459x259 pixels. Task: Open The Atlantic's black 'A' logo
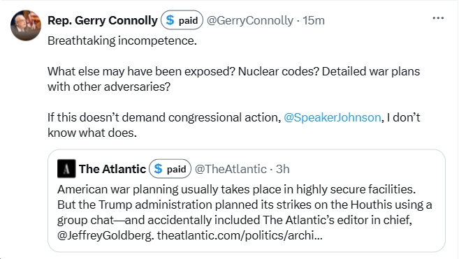tap(66, 168)
